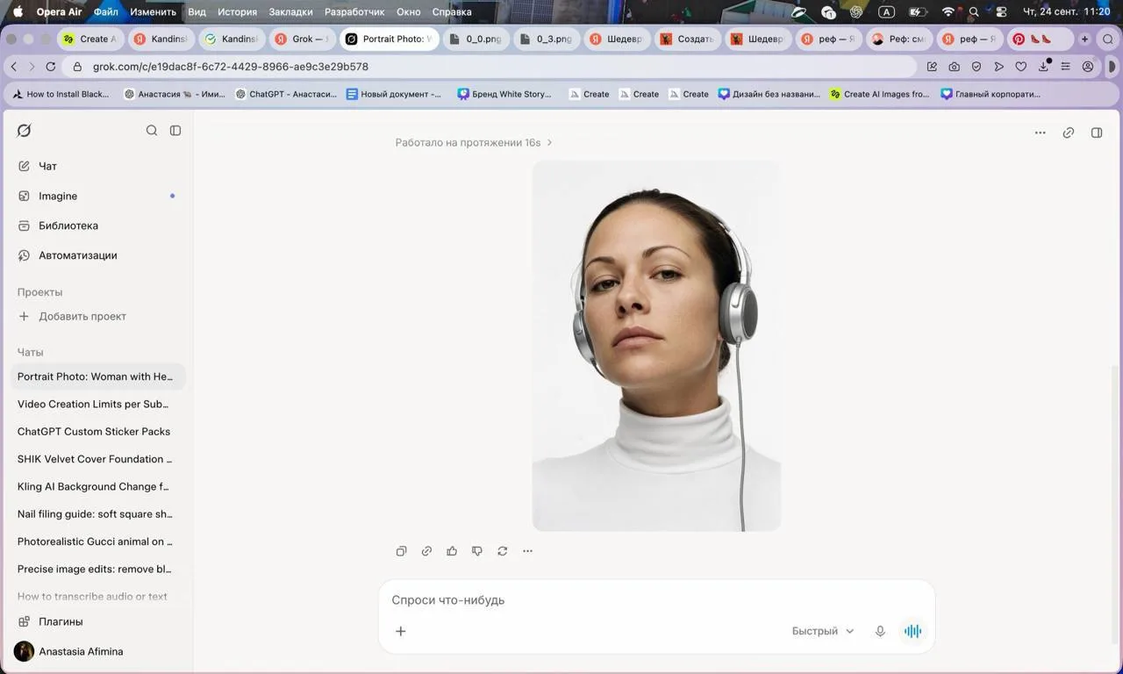Open a new browser tab with plus
1123x674 pixels.
1084,39
